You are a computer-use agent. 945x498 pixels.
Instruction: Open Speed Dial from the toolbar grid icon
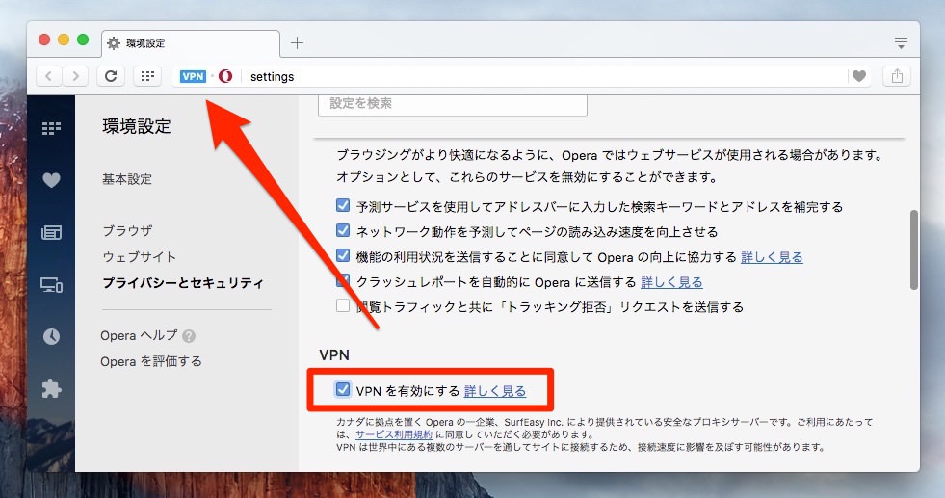tap(147, 76)
